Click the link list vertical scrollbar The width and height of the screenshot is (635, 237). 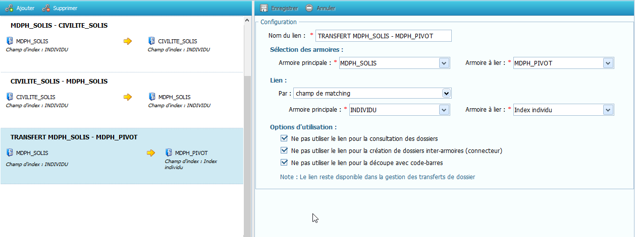point(247,151)
